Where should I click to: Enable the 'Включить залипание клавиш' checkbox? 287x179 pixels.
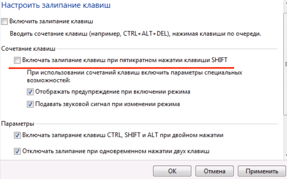[4, 21]
